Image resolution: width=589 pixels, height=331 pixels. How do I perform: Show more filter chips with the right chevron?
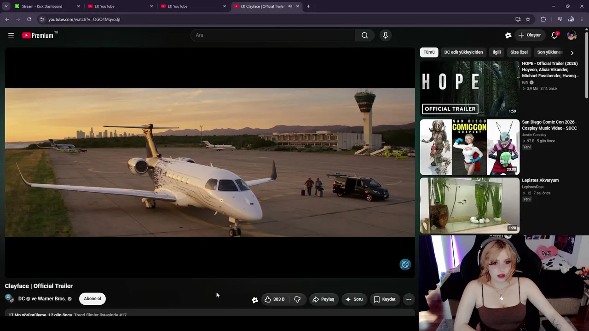[x=572, y=53]
